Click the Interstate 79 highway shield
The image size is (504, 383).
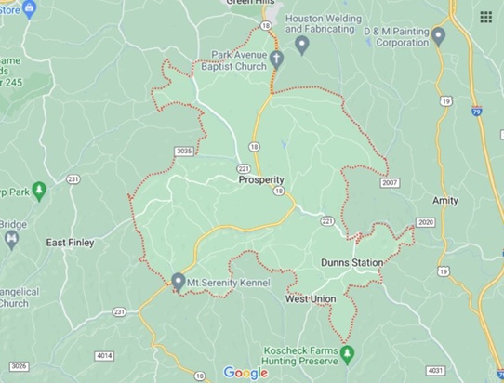[477, 111]
